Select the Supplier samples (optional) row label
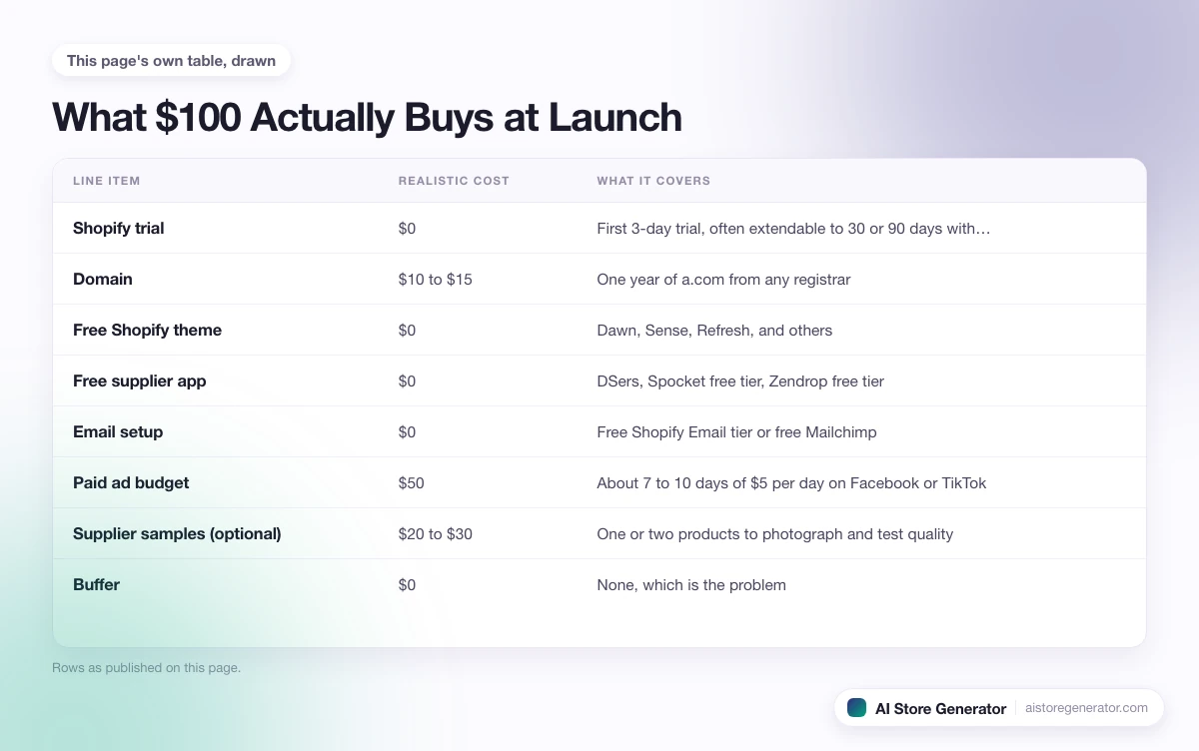 pos(177,533)
